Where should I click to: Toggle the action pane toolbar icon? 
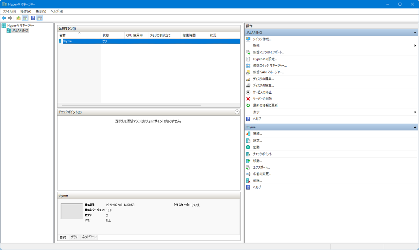(39, 18)
